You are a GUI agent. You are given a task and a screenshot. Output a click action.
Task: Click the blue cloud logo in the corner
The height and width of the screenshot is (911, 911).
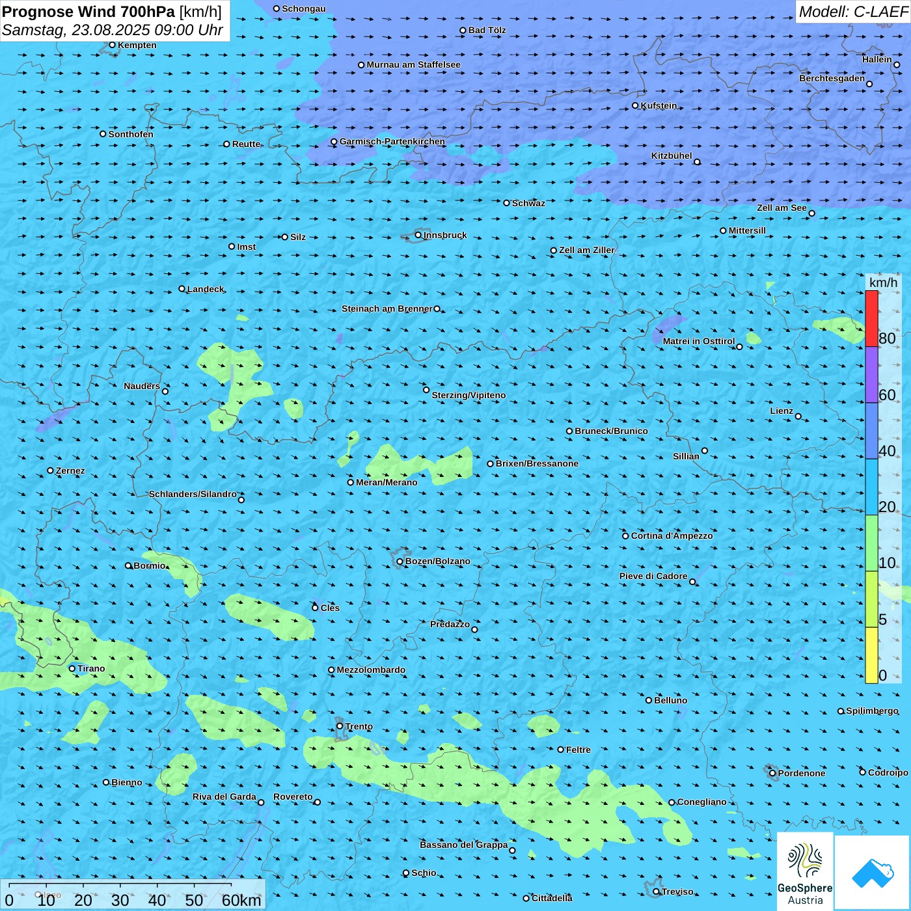click(x=873, y=873)
